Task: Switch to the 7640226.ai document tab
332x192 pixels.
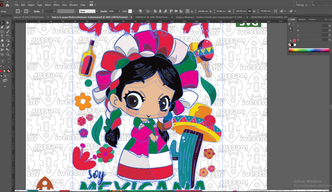Action: pos(152,17)
